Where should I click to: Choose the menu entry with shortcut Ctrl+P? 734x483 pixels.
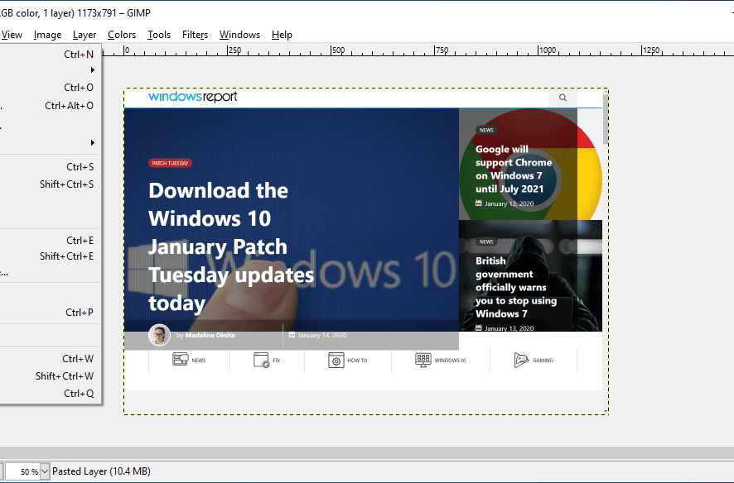click(x=50, y=312)
